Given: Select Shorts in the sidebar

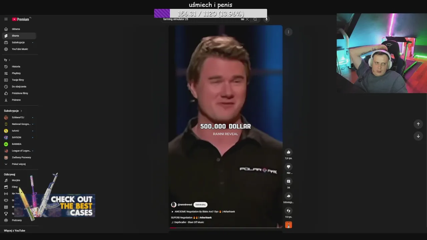Looking at the screenshot, I should tap(19, 36).
